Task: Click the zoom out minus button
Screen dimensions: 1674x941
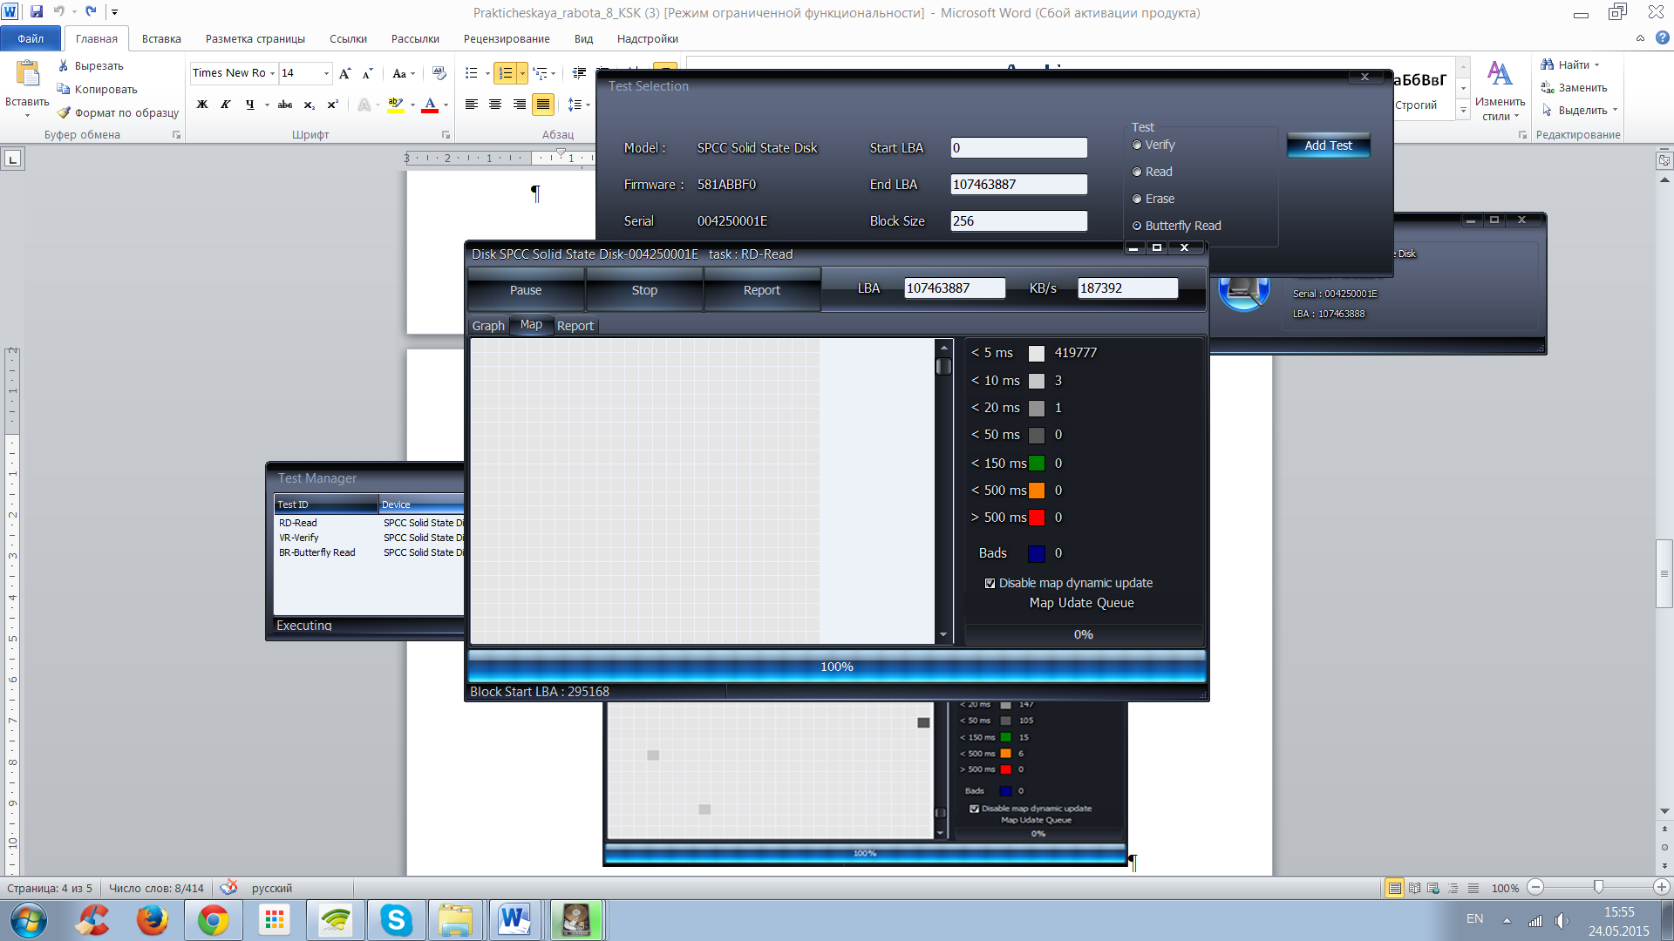Action: click(x=1535, y=887)
